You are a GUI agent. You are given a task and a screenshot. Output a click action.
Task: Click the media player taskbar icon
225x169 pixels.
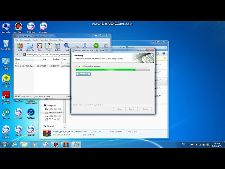coord(35,145)
